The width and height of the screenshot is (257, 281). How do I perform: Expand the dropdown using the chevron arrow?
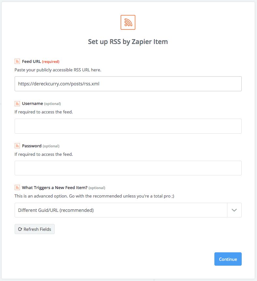(234, 210)
